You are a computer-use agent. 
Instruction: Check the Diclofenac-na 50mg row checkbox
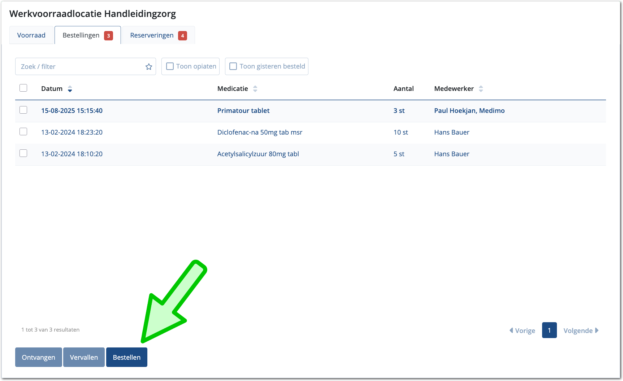tap(23, 132)
